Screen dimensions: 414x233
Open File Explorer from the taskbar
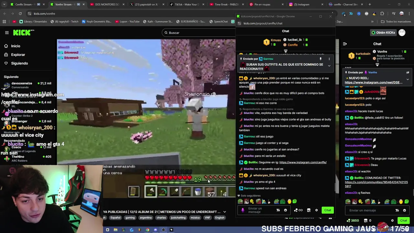115,230
